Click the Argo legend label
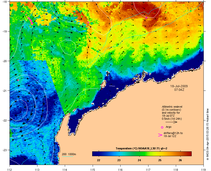This screenshot has height=171, width=211. tap(169, 127)
